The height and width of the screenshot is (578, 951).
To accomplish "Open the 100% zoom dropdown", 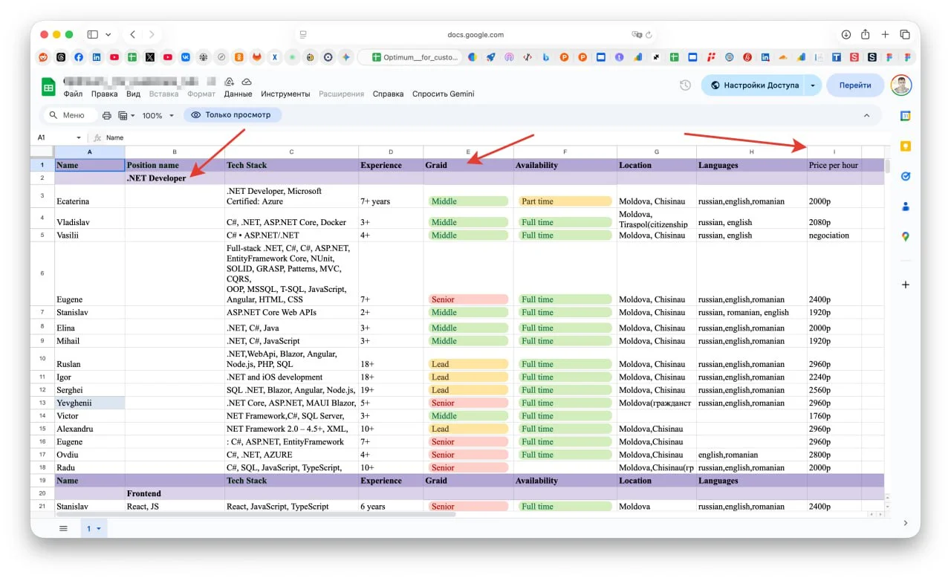I will click(158, 116).
